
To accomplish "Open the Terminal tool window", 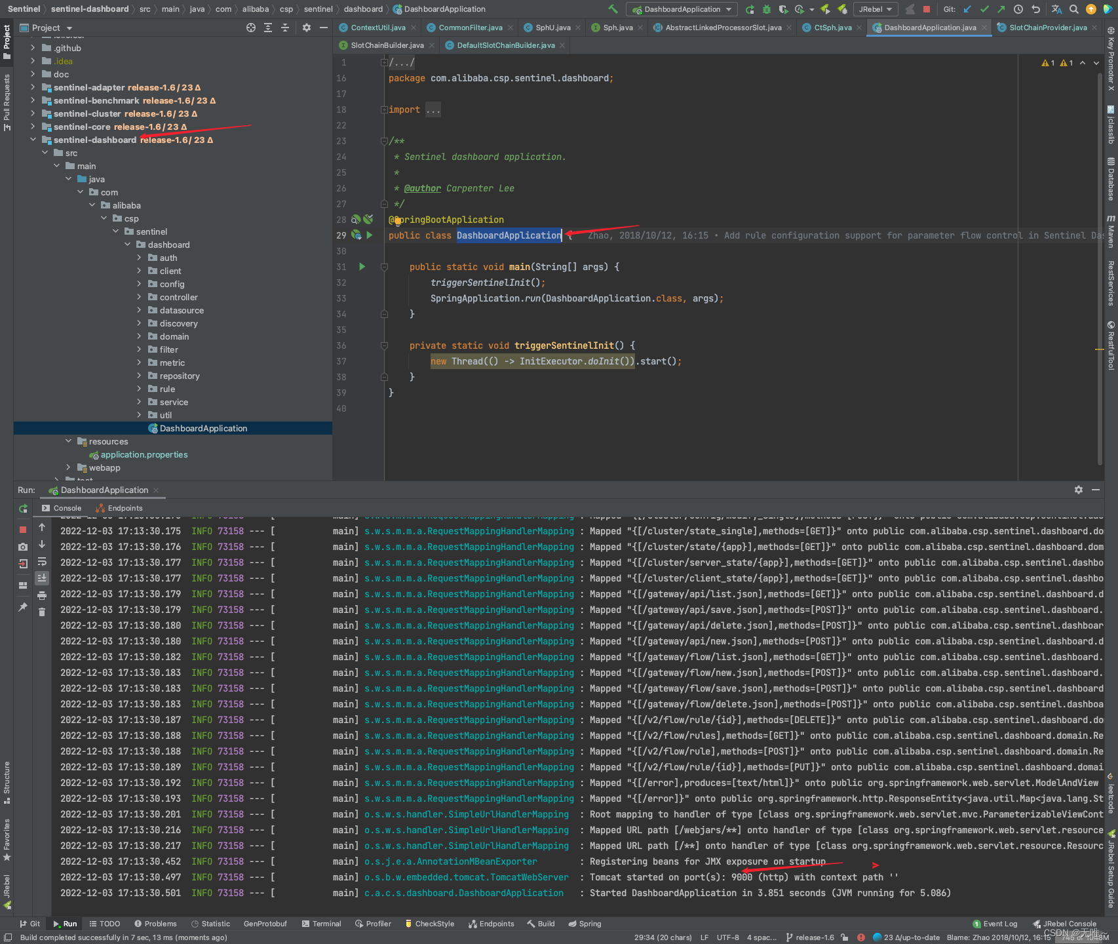I will [321, 924].
